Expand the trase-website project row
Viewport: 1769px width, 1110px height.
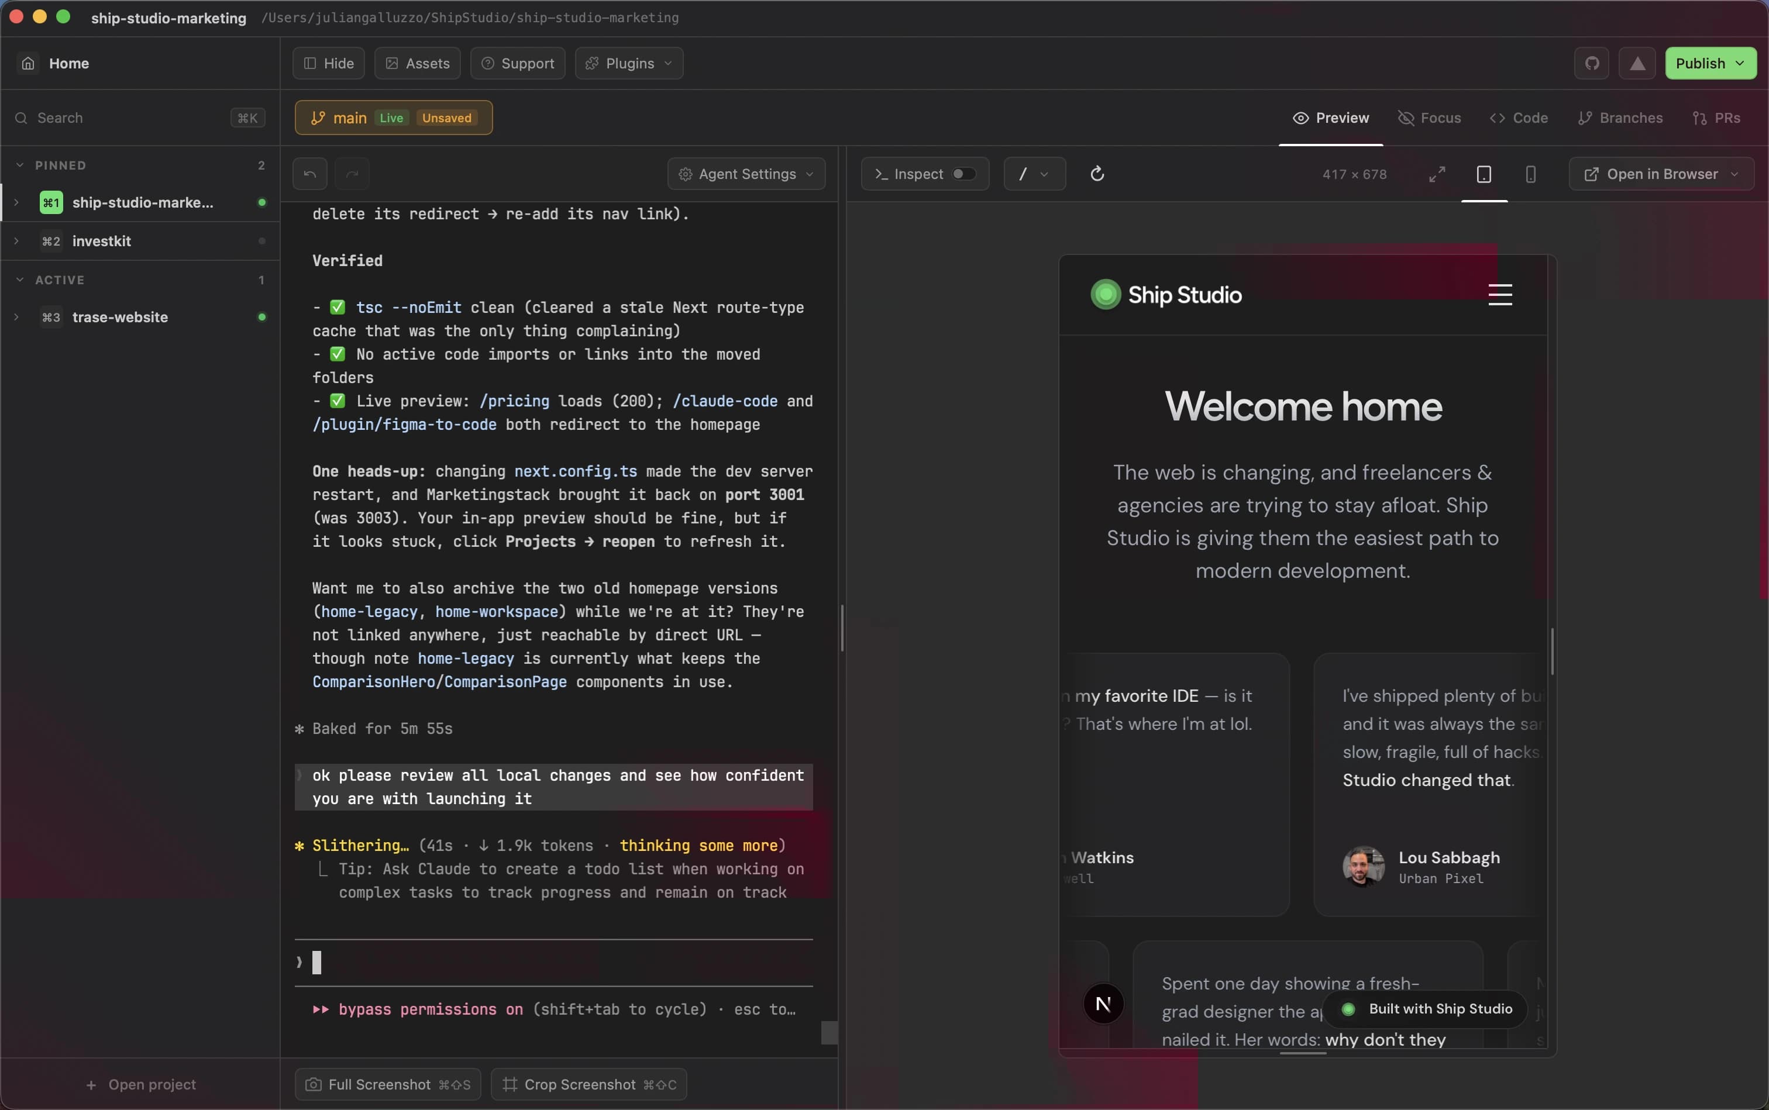click(x=16, y=317)
